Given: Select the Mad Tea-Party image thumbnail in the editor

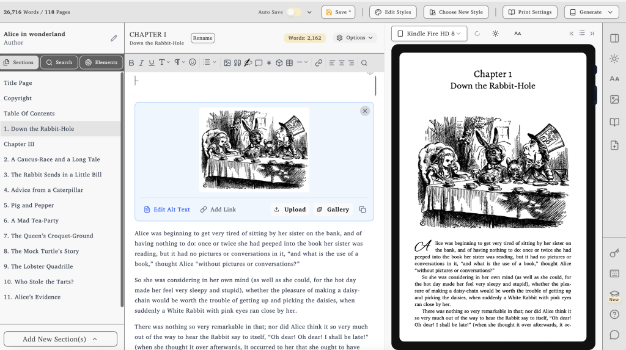Looking at the screenshot, I should click(254, 150).
